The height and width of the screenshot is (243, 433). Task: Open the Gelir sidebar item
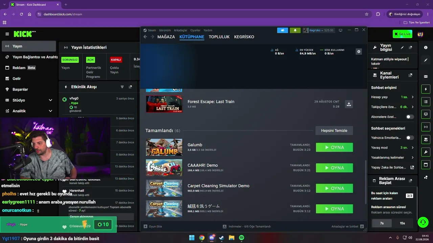click(x=29, y=79)
